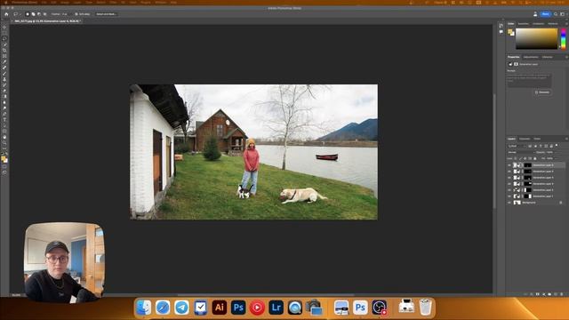Toggle the Anti-alias checkbox
The height and width of the screenshot is (320, 569).
pos(76,14)
